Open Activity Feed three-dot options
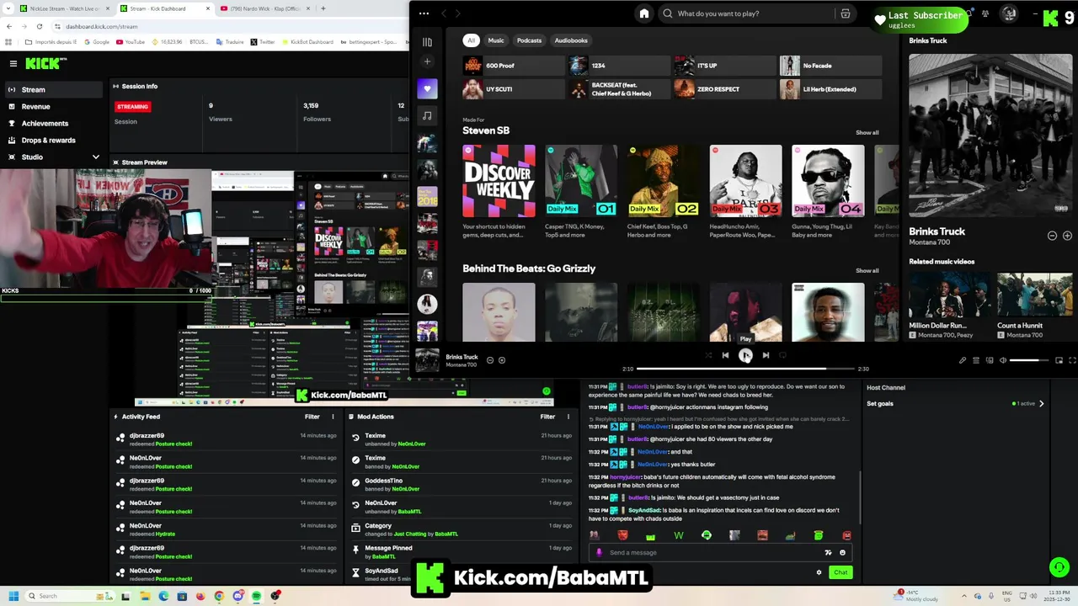 click(333, 417)
